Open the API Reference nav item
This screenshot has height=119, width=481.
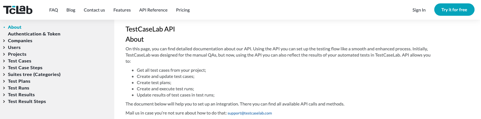click(153, 10)
